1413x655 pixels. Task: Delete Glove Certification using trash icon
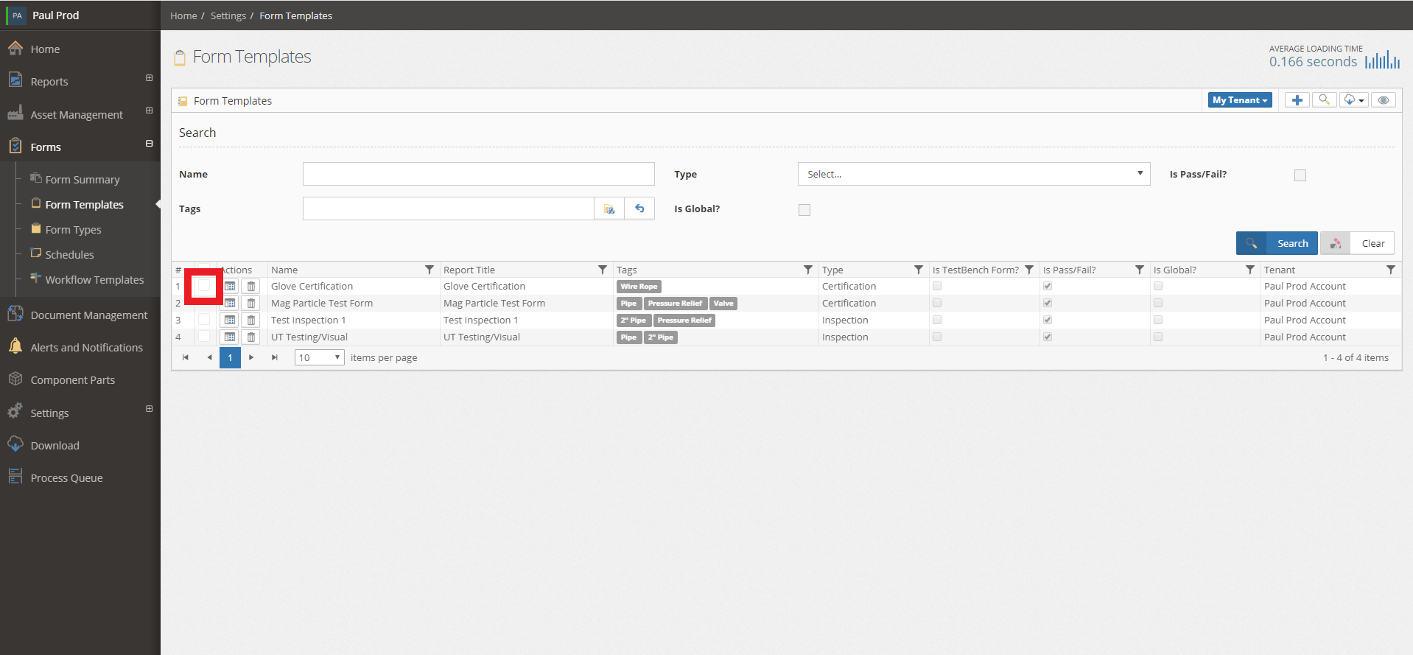pyautogui.click(x=251, y=286)
